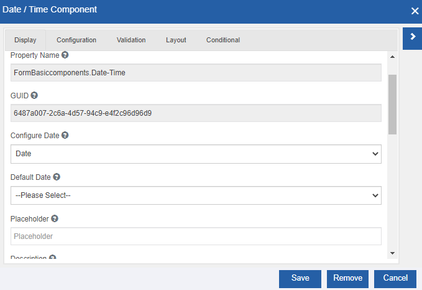Remove the Date / Time component
Viewport: 422px width, 290px height.
pyautogui.click(x=347, y=279)
